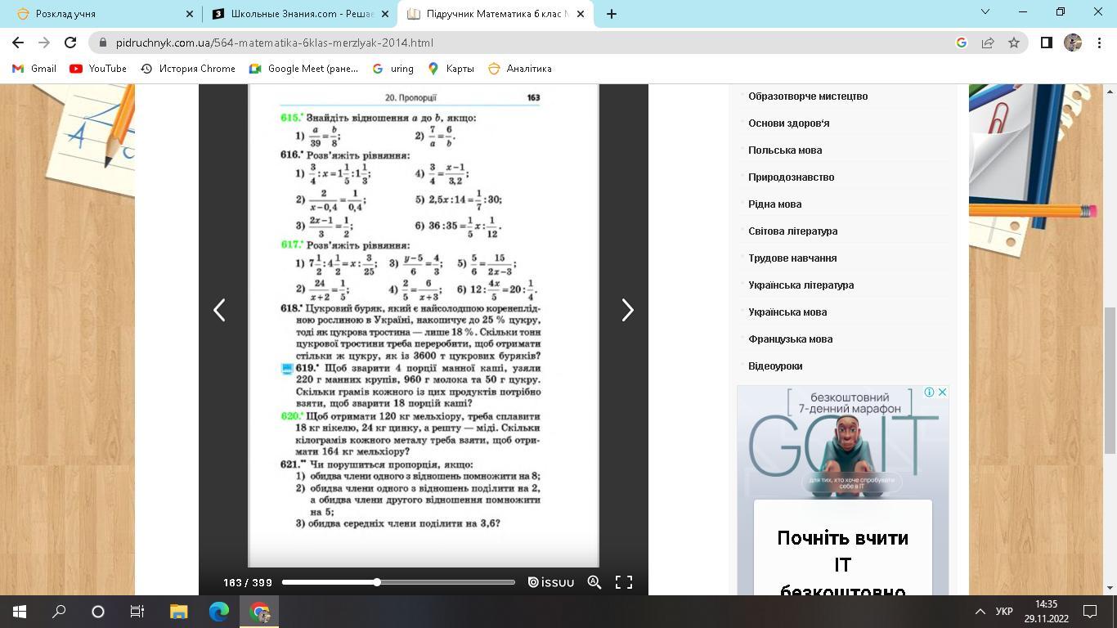Image resolution: width=1117 pixels, height=628 pixels.
Task: Open the ad info icon
Action: [x=929, y=392]
